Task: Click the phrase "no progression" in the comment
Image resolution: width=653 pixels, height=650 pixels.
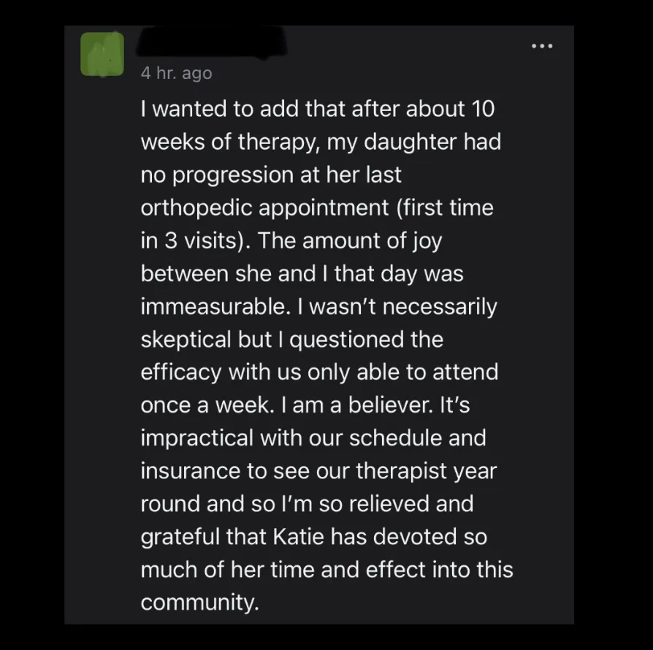Action: 216,175
